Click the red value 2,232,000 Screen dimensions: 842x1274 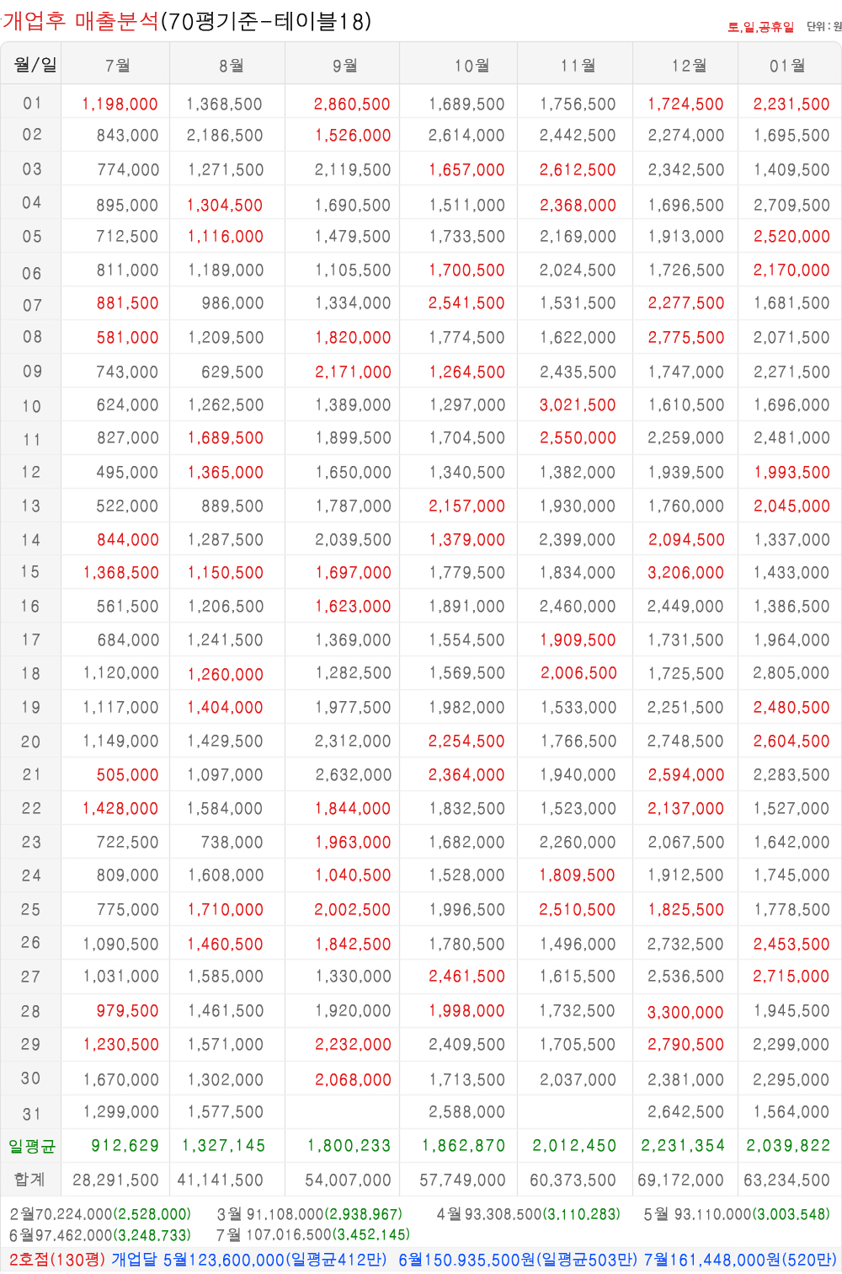click(353, 1045)
